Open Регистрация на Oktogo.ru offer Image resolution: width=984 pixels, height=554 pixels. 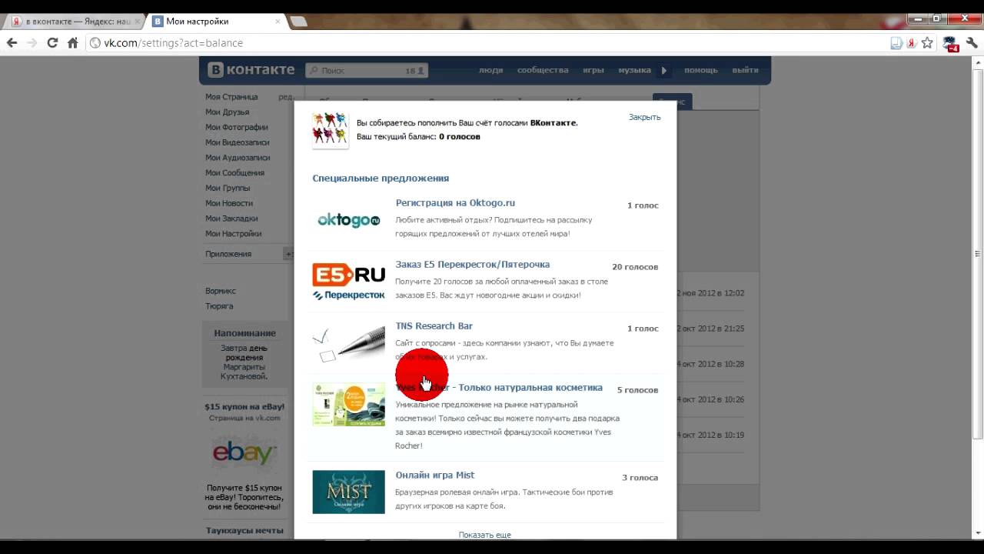pos(455,203)
